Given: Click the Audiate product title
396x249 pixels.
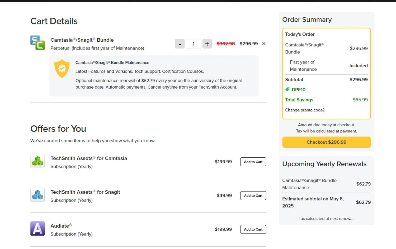Looking at the screenshot, I should click(x=61, y=226).
